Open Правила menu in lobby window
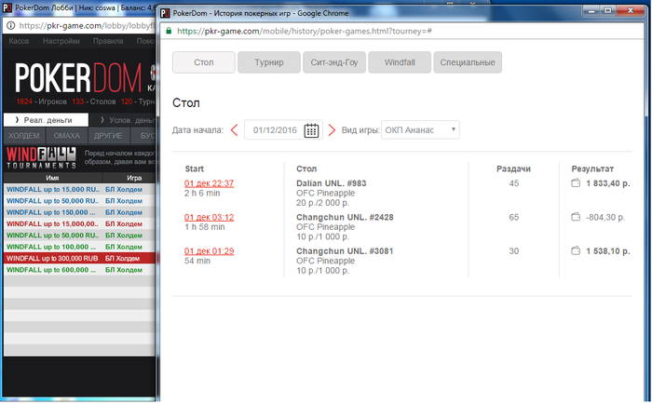Screen dimensions: 652x404 [108, 41]
